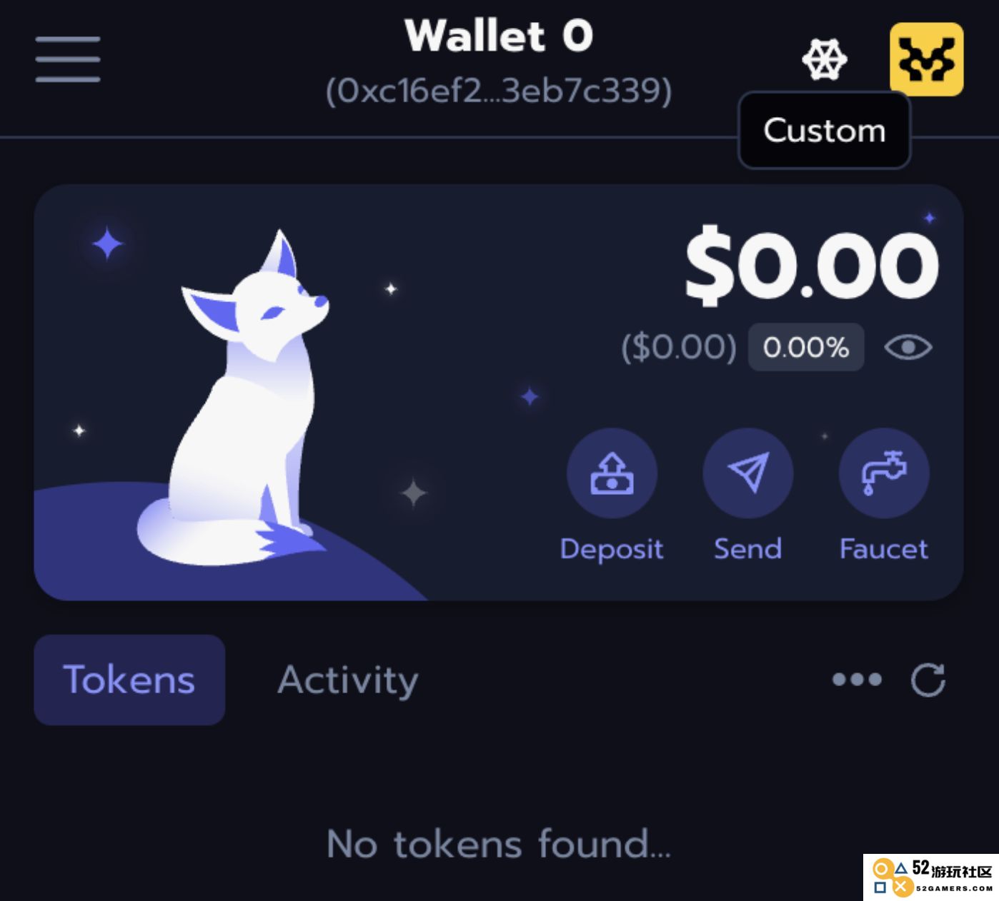Screen dimensions: 999x901
Task: Click the Deposit money icon
Action: click(612, 473)
